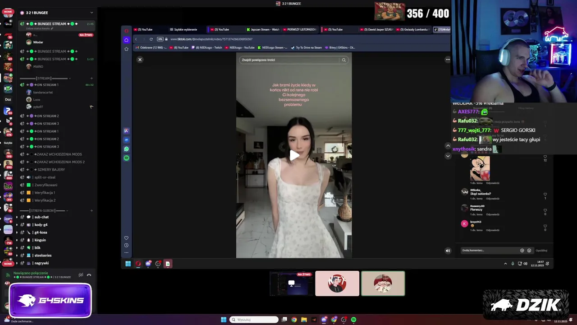Close the TikTok video viewer with X

pyautogui.click(x=140, y=60)
